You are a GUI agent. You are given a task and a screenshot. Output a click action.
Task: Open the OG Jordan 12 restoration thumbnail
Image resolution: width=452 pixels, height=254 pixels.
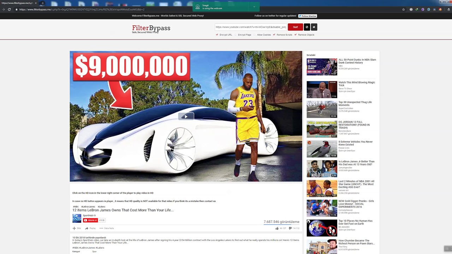click(322, 129)
